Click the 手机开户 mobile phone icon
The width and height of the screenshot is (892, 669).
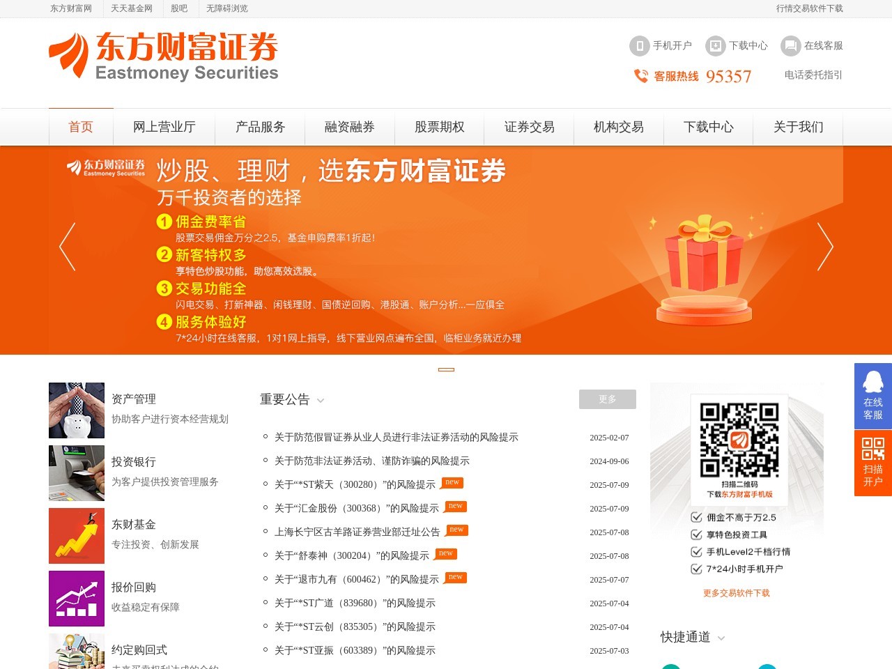point(639,45)
